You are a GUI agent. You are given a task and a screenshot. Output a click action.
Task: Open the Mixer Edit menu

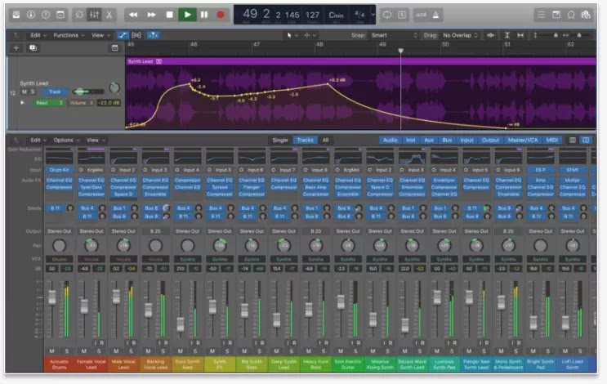coord(38,141)
